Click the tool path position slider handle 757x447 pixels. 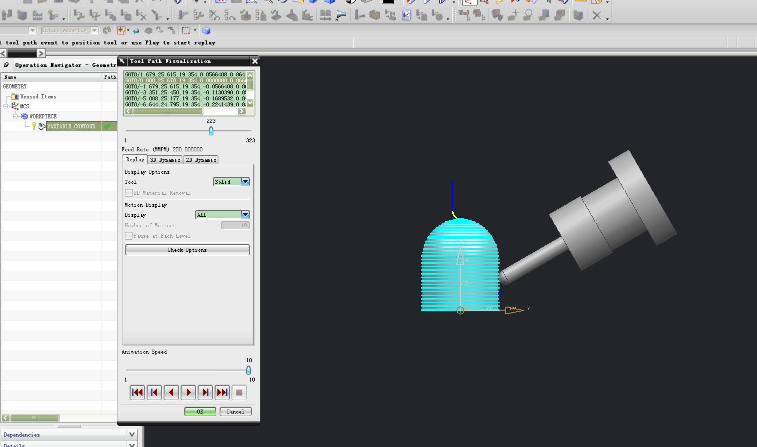pyautogui.click(x=211, y=131)
